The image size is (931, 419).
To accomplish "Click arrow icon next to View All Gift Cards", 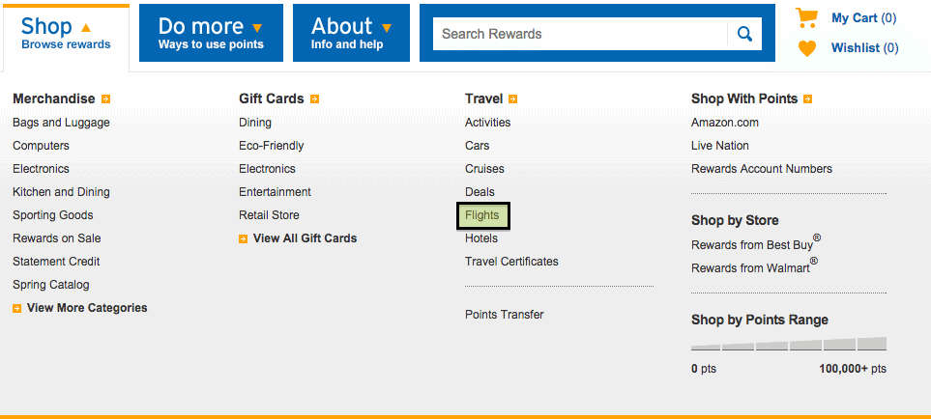I will point(244,238).
